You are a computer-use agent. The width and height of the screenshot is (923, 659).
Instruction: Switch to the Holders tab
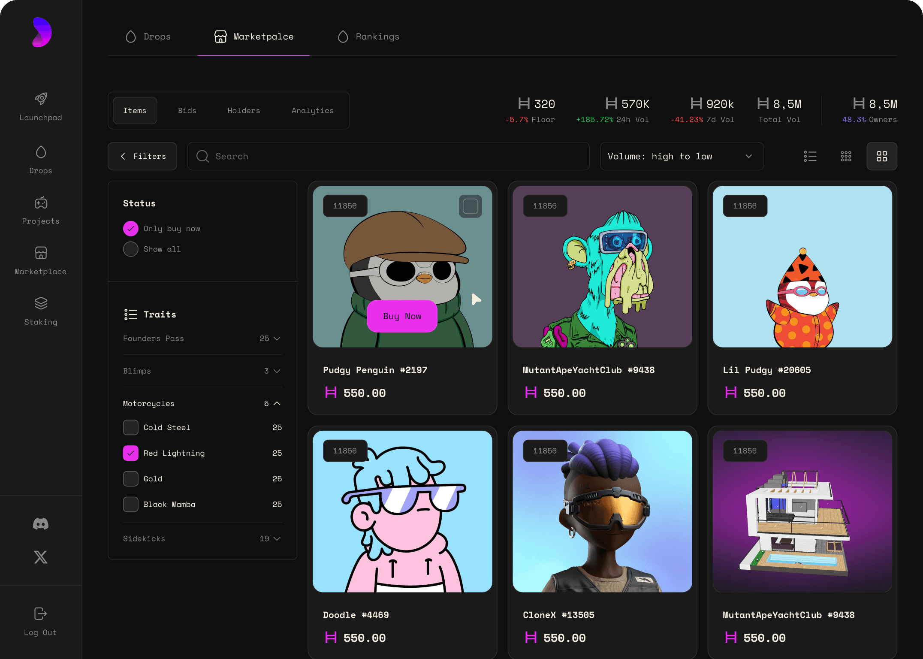click(x=244, y=111)
